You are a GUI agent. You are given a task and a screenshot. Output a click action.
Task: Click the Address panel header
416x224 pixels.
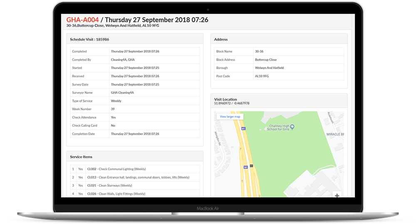pyautogui.click(x=221, y=39)
